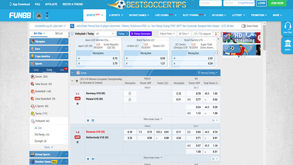Collapse the Event section chevron

pyautogui.click(x=72, y=73)
